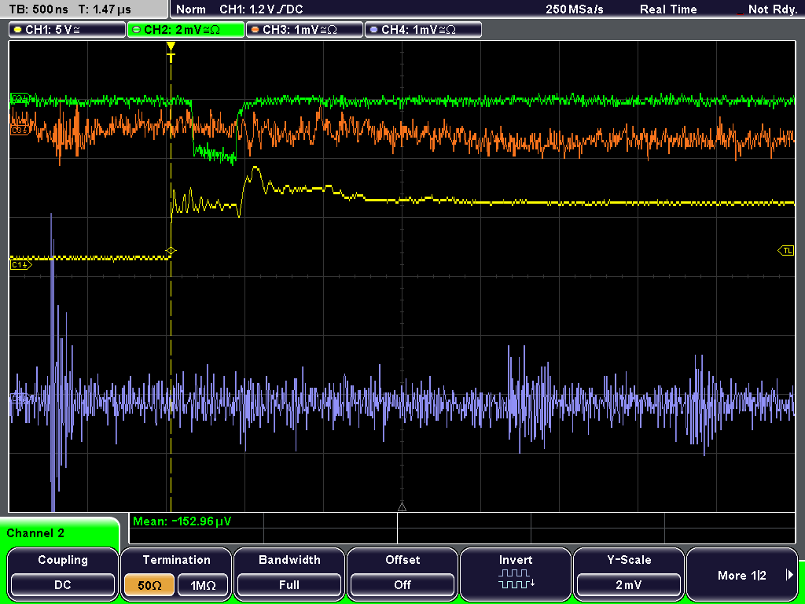Click the C4 ground level marker

click(x=20, y=398)
